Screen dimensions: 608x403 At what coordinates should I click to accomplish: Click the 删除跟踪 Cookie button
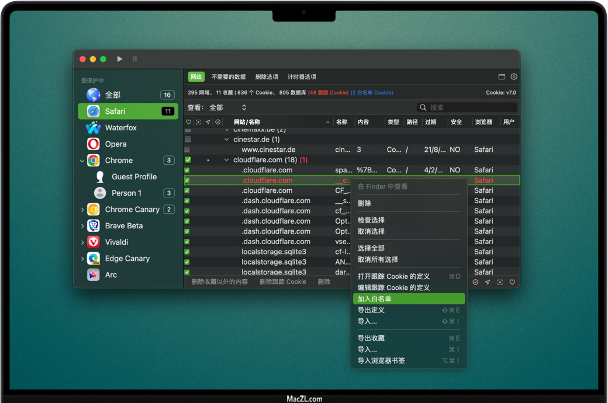click(x=282, y=282)
